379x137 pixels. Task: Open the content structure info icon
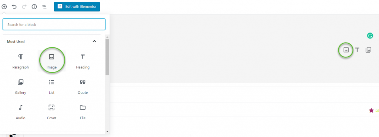point(34,7)
